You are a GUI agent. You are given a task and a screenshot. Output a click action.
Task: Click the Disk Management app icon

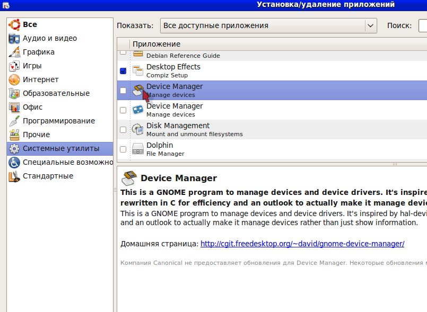pyautogui.click(x=138, y=129)
